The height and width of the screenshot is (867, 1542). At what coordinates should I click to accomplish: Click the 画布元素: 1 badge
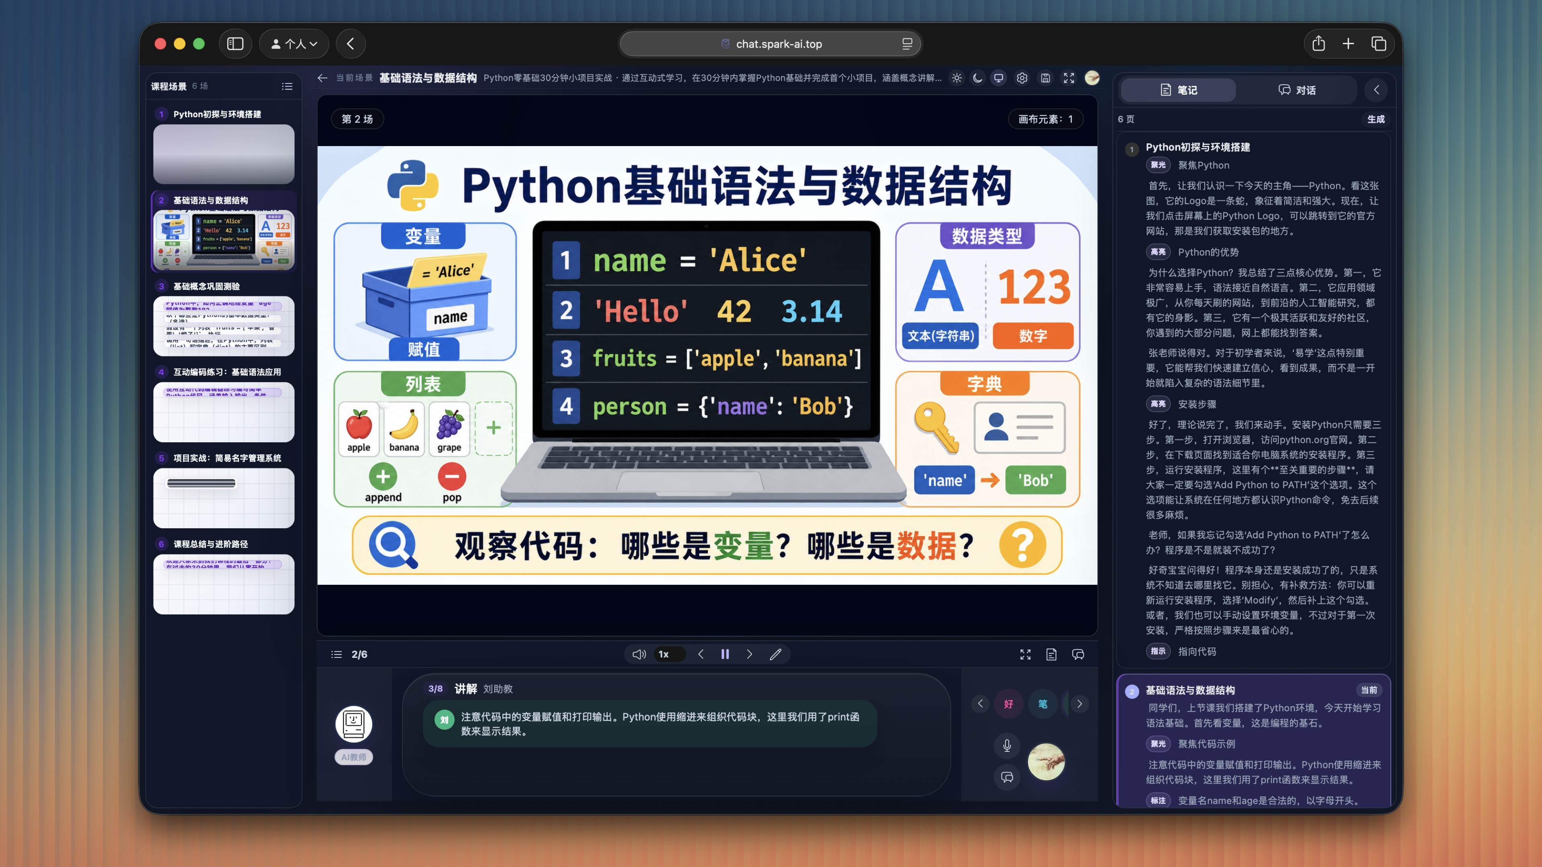1045,119
